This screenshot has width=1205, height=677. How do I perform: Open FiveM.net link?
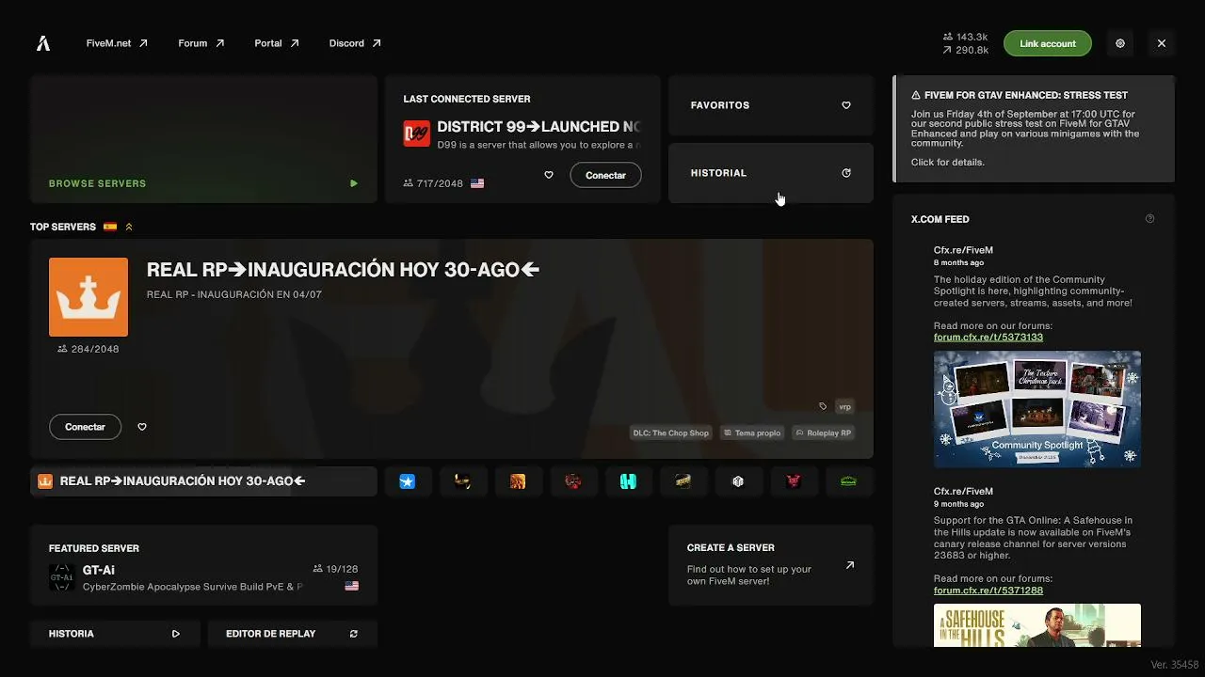click(117, 43)
